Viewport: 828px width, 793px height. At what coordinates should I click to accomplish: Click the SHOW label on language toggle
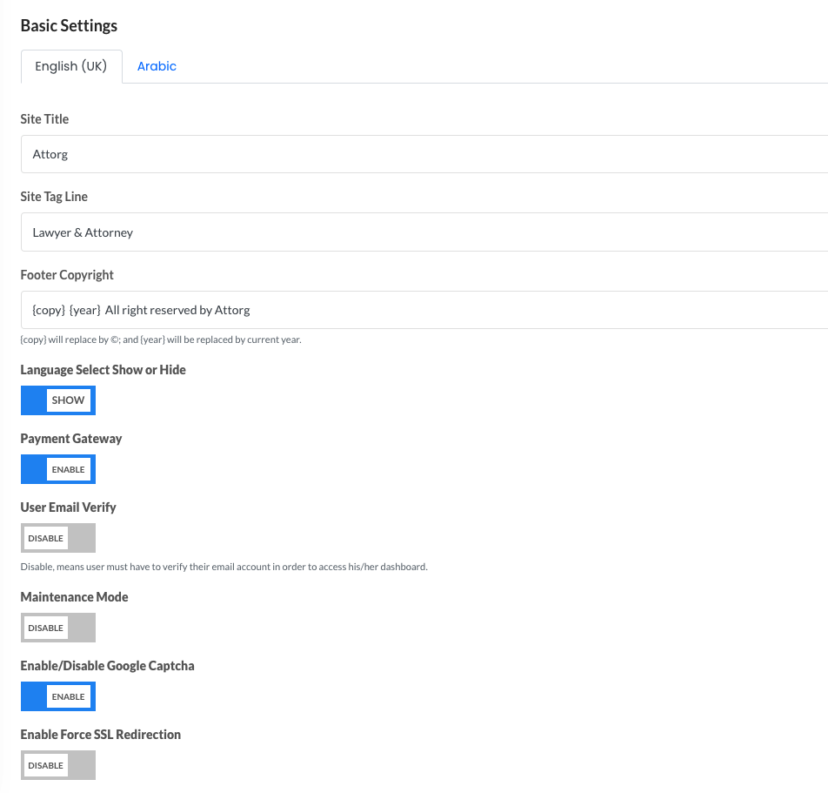(68, 400)
